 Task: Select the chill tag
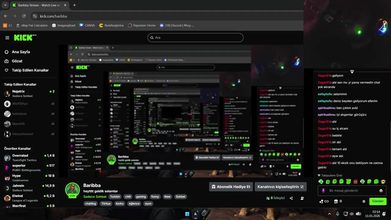128,197
